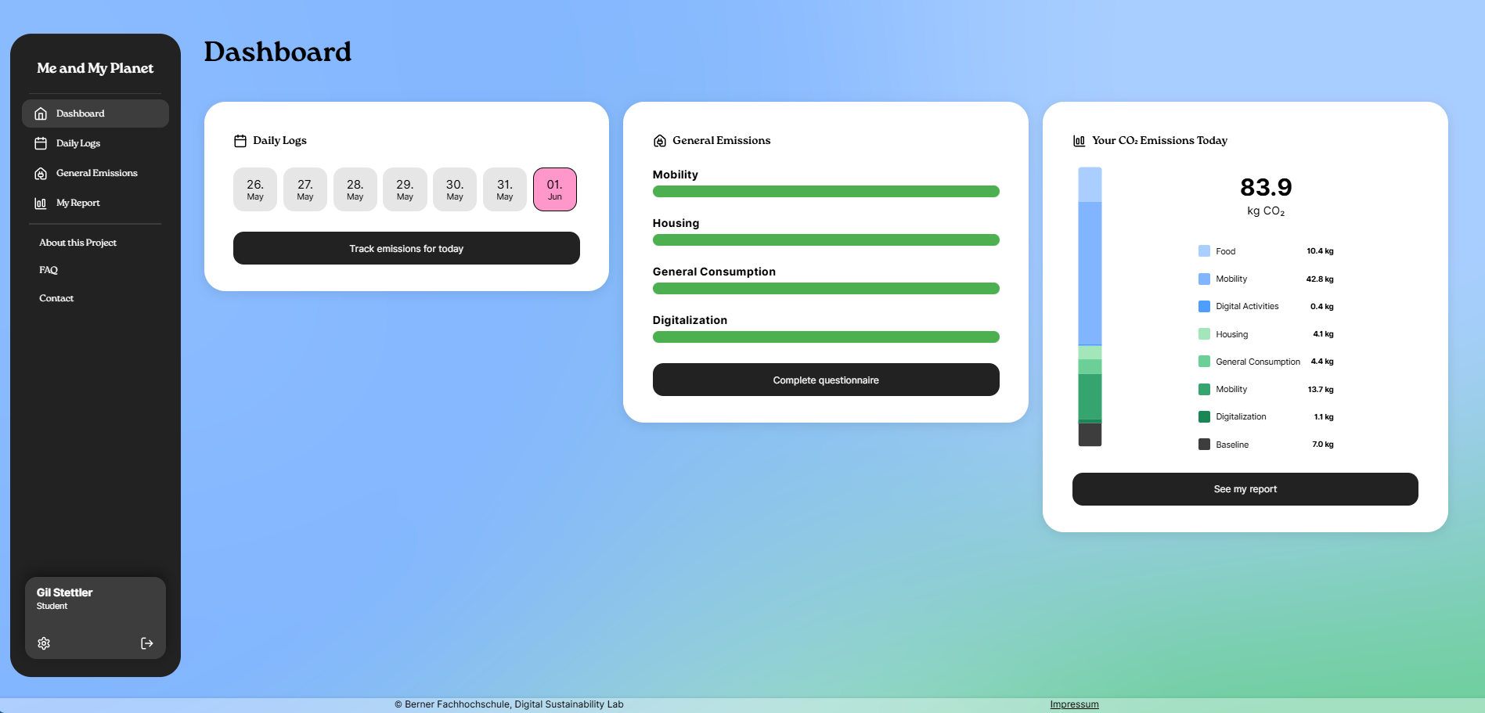1485x713 pixels.
Task: Open My Report label in sidebar
Action: (77, 203)
